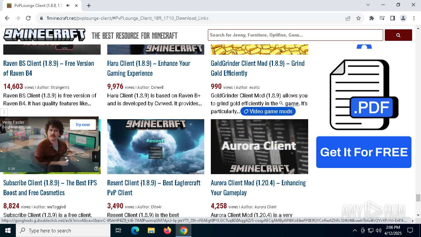Submit search with magnifier button
Screen dimensions: 421x237
[398, 35]
